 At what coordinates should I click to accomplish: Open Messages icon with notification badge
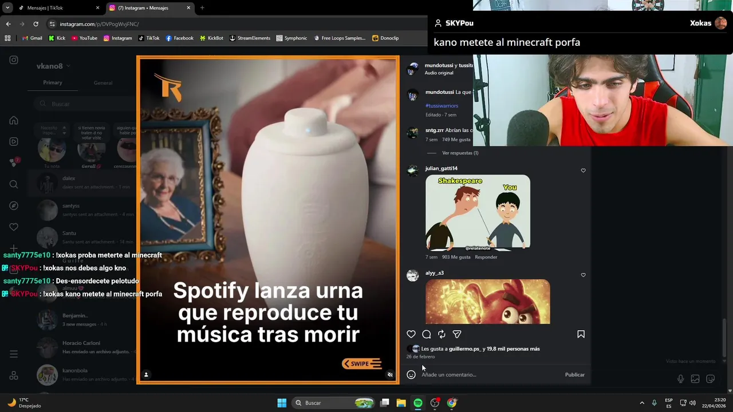pos(14,163)
